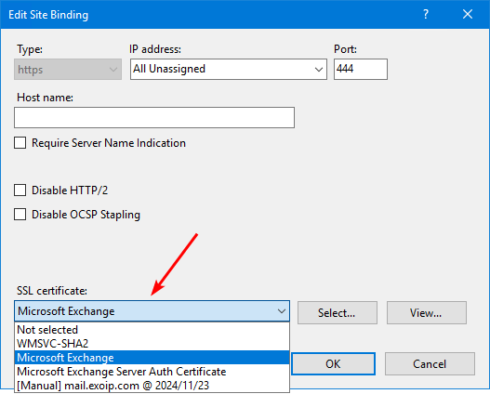Click into the Host name text box
This screenshot has width=490, height=394.
point(154,117)
